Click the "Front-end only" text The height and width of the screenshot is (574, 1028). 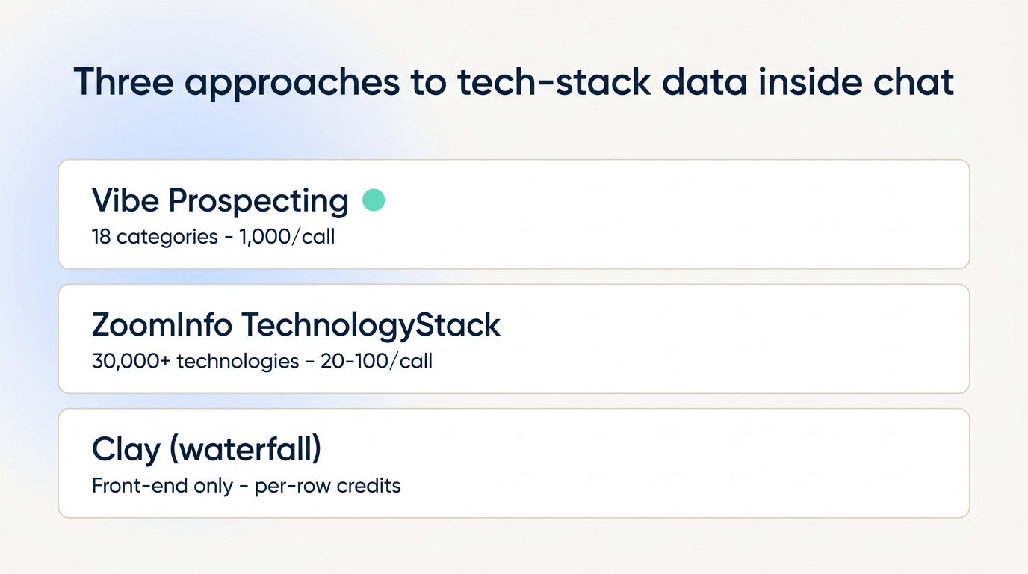(x=162, y=486)
